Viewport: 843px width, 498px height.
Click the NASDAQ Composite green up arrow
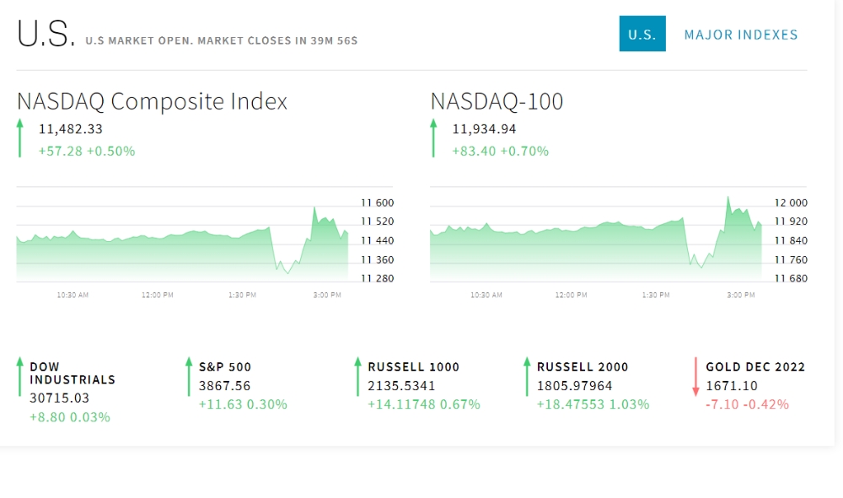pos(20,138)
